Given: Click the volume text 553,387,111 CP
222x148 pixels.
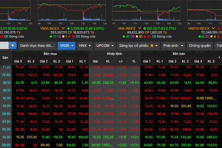Looking at the screenshot, I should click(x=61, y=32).
